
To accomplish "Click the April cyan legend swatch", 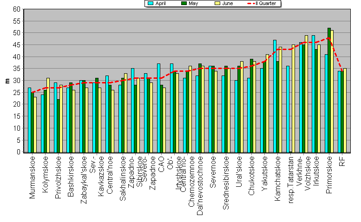I will [x=151, y=3].
